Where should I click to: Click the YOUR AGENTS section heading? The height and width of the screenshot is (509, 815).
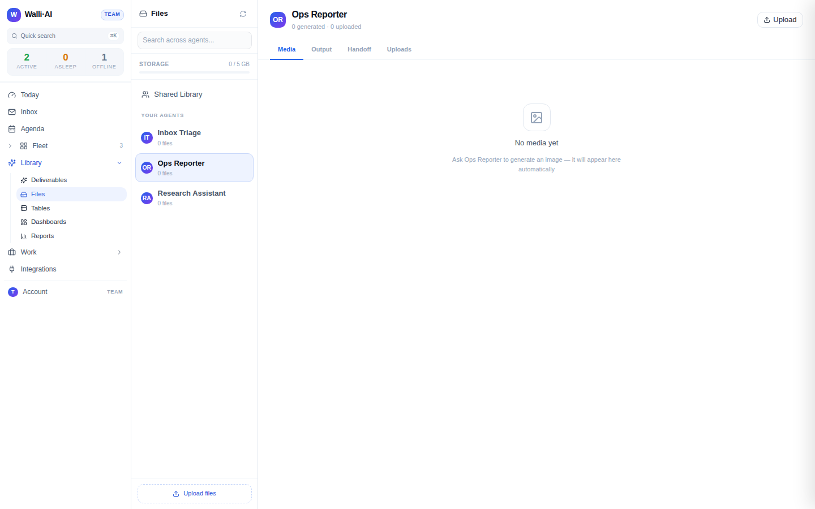tap(162, 115)
